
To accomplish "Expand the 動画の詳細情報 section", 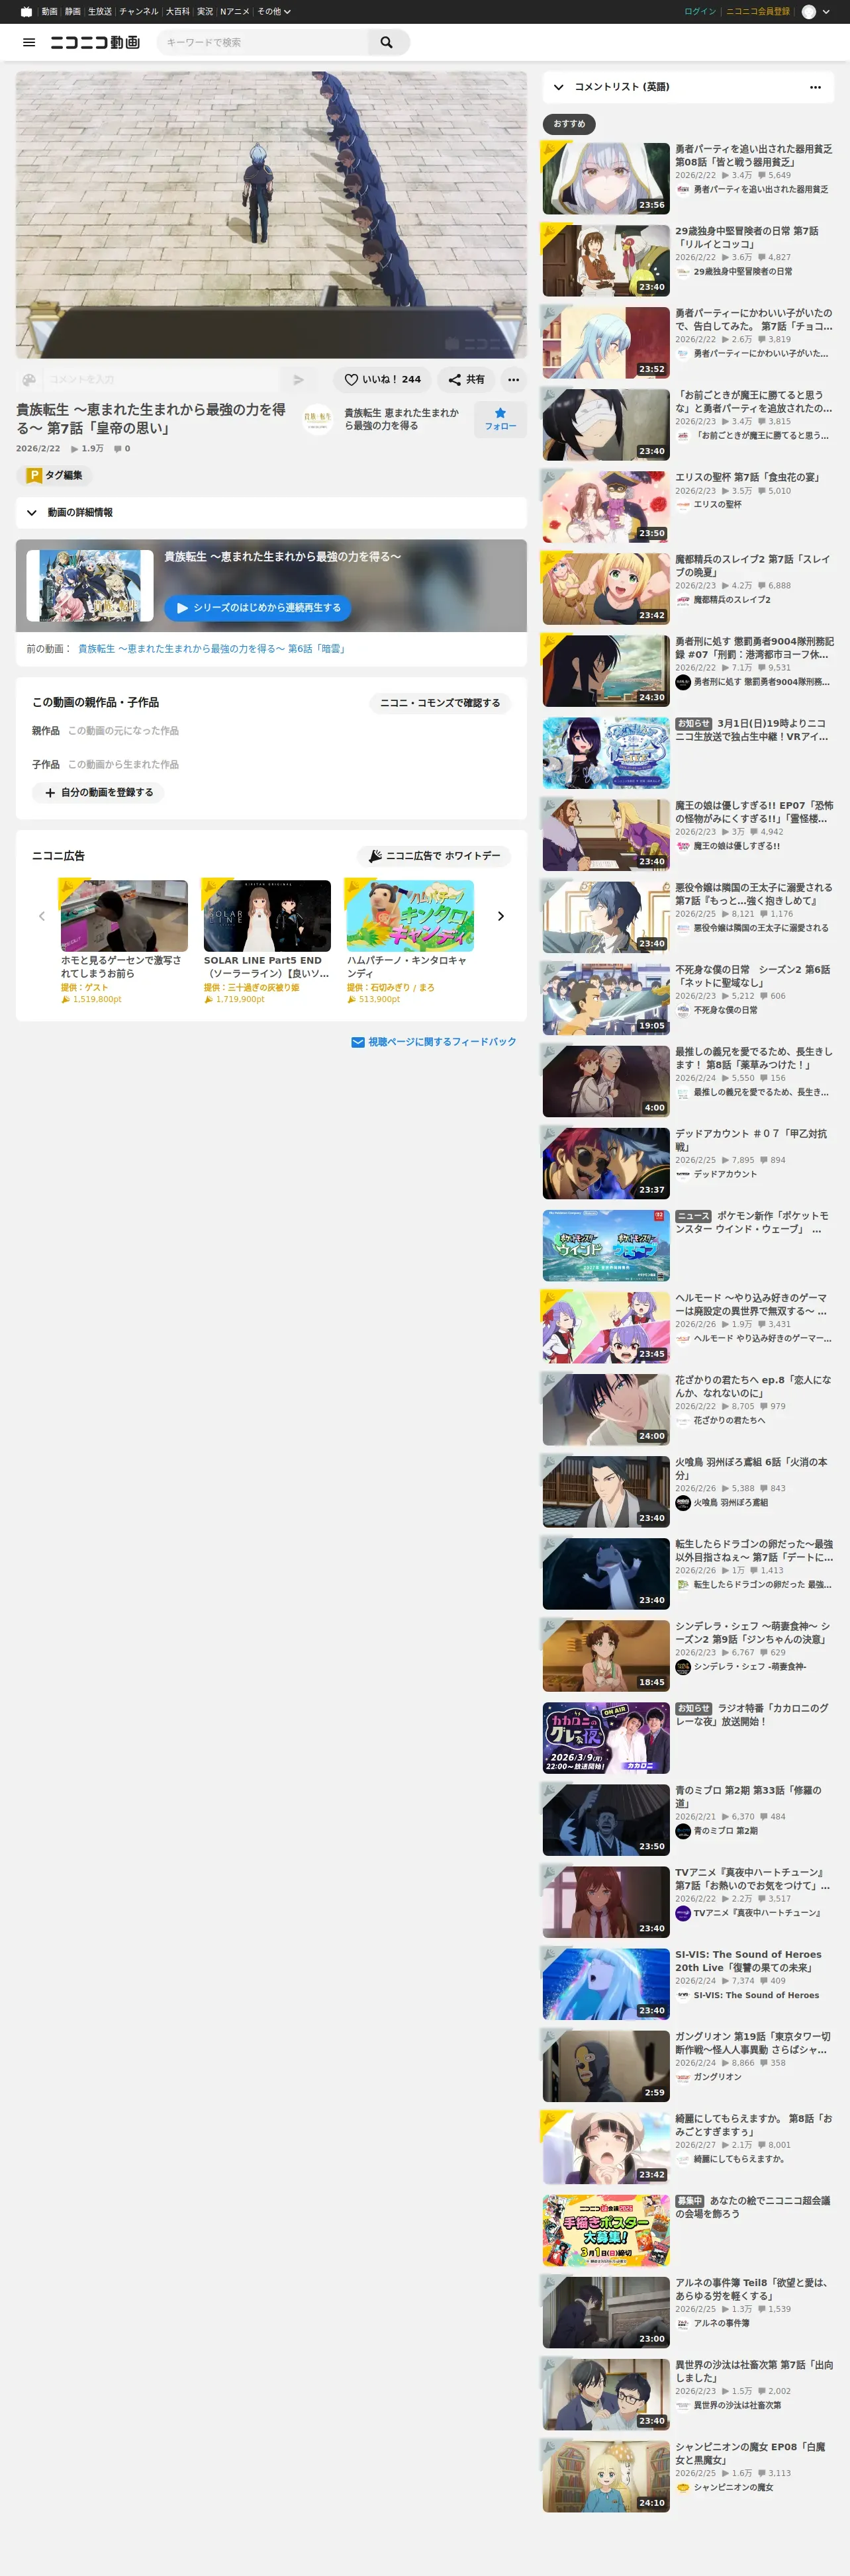I will point(271,513).
